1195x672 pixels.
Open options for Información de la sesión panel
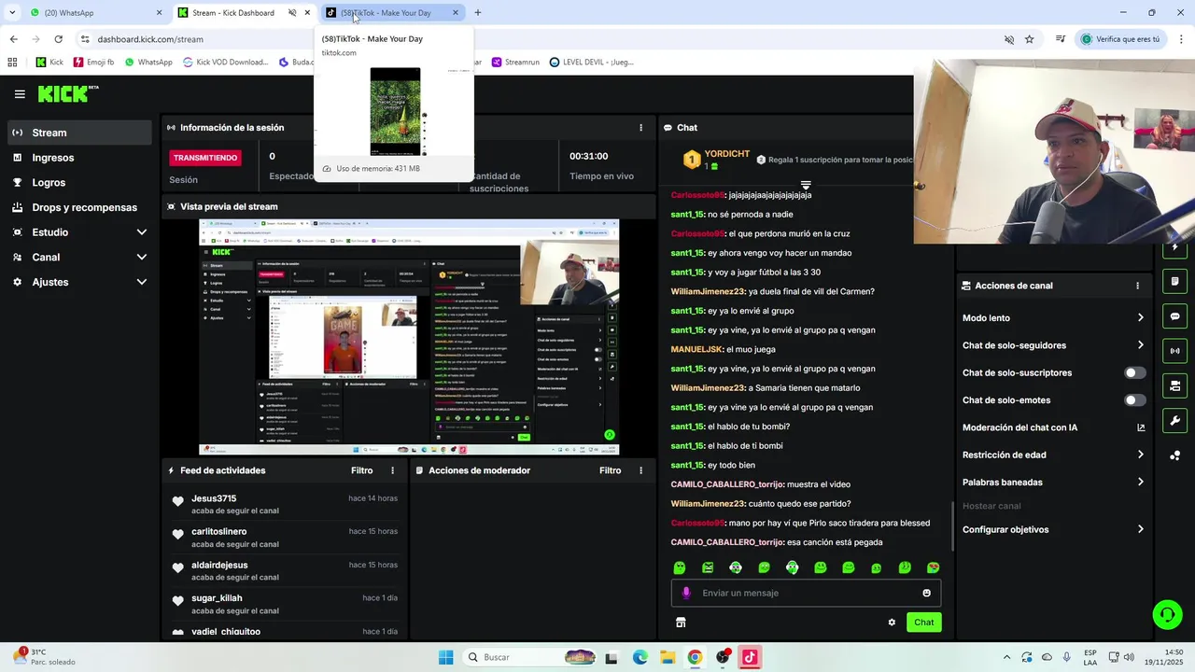[640, 128]
